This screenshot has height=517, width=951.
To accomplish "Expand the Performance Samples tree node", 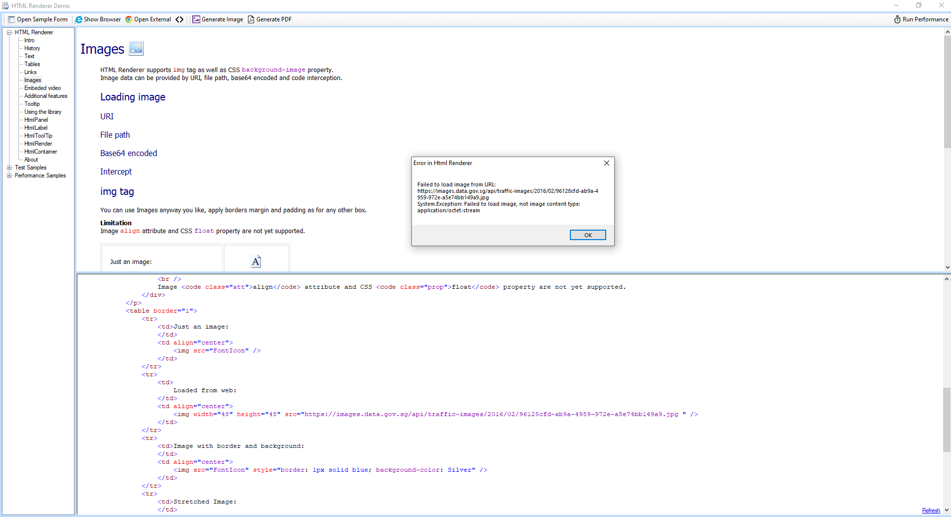I will click(x=9, y=175).
